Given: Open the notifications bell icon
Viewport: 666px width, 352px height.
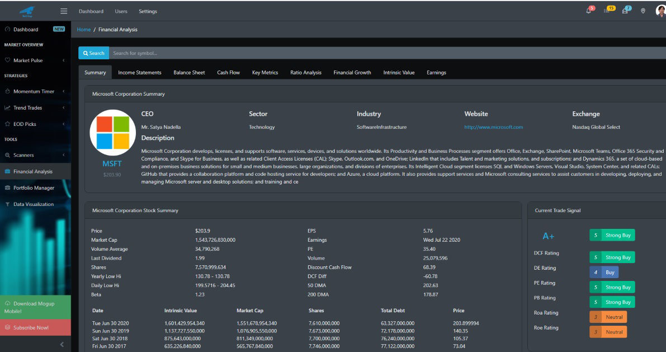Looking at the screenshot, I should pos(589,11).
